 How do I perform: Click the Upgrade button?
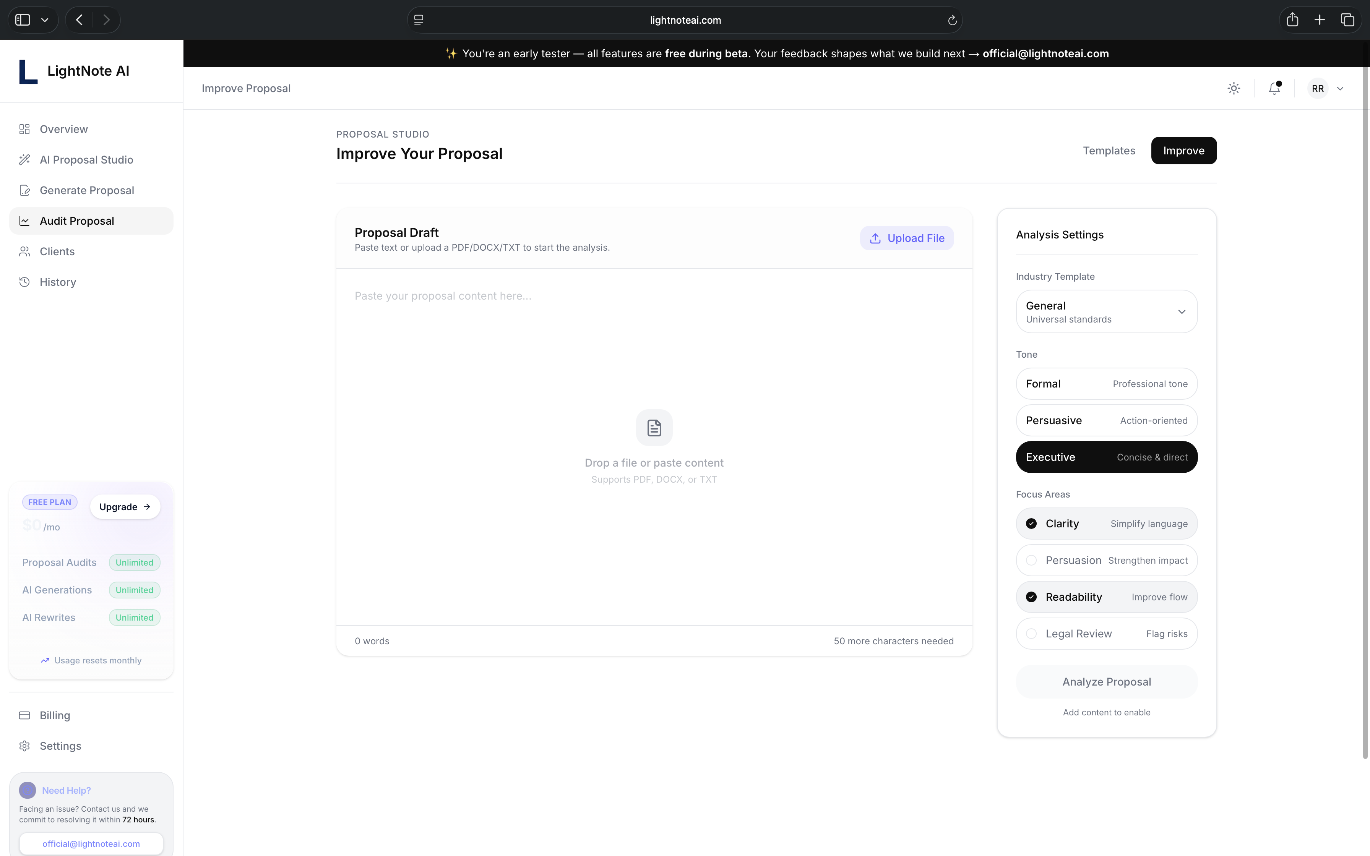pyautogui.click(x=125, y=506)
